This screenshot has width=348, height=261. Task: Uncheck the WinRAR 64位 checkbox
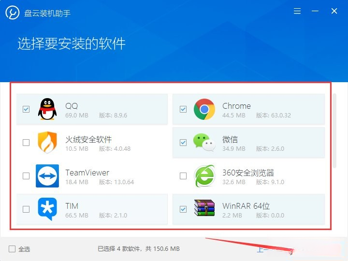[183, 209]
